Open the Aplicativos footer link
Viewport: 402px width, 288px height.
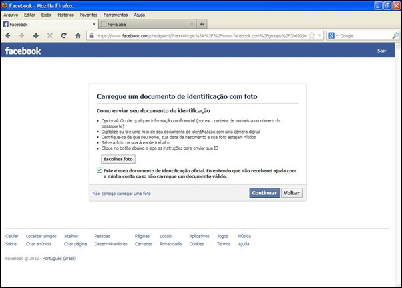point(199,236)
